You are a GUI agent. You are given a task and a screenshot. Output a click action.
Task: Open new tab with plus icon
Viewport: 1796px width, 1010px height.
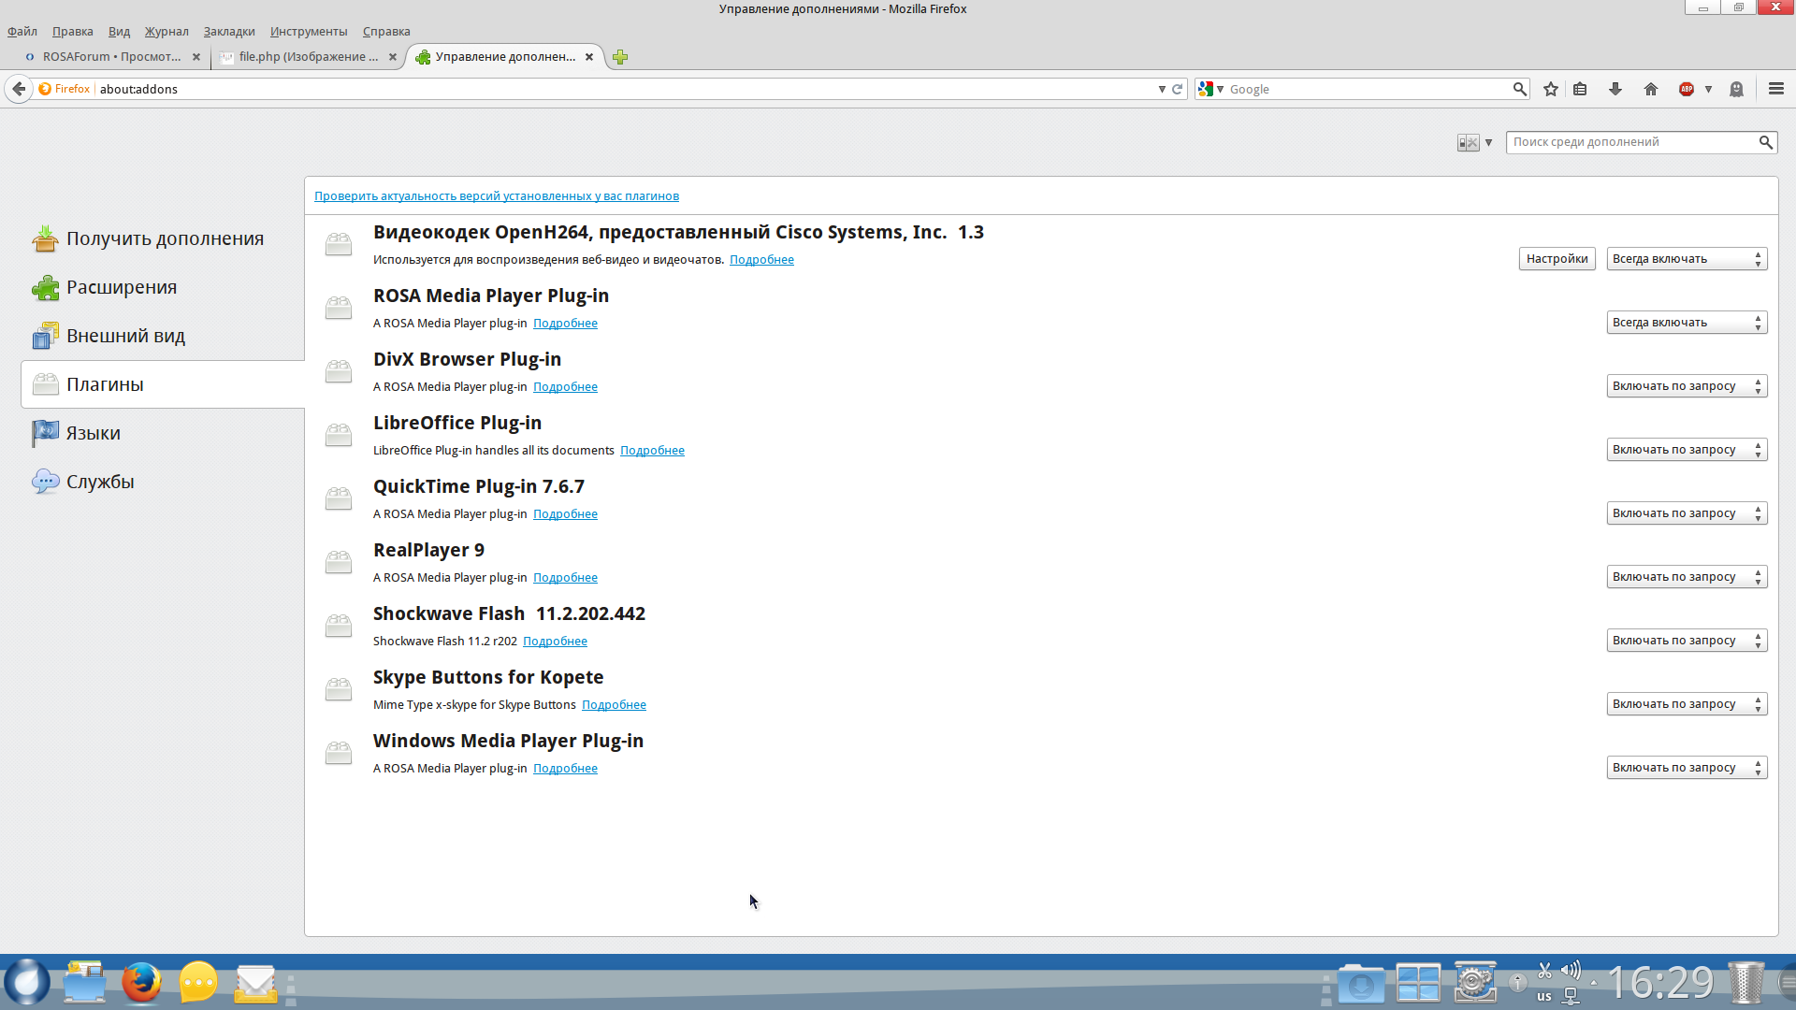tap(620, 57)
